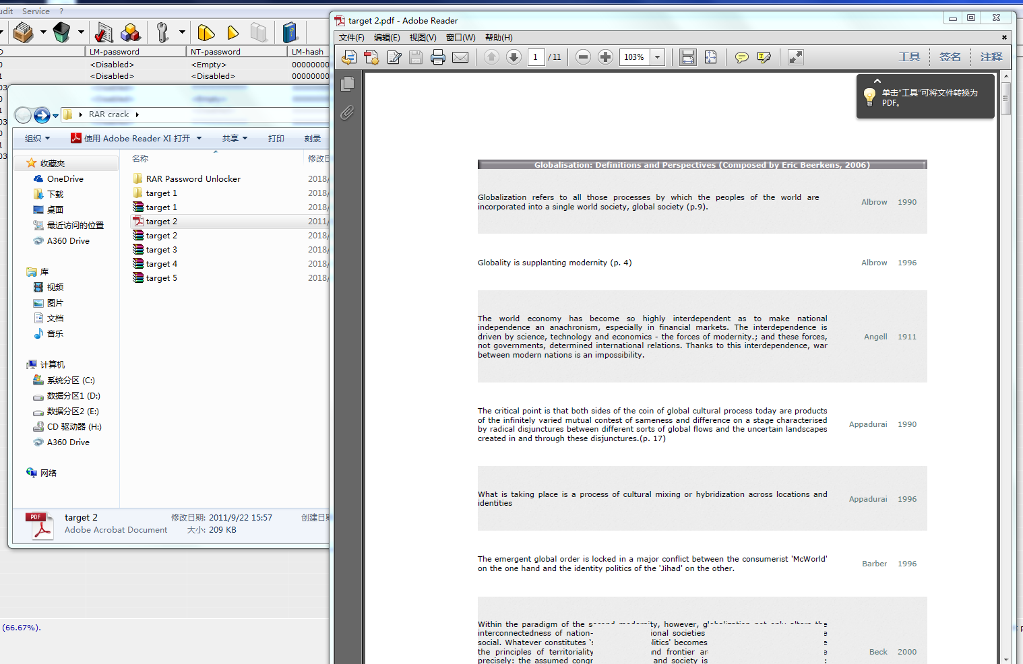Image resolution: width=1023 pixels, height=664 pixels.
Task: Click the email envelope icon in Adobe Reader
Action: 460,57
